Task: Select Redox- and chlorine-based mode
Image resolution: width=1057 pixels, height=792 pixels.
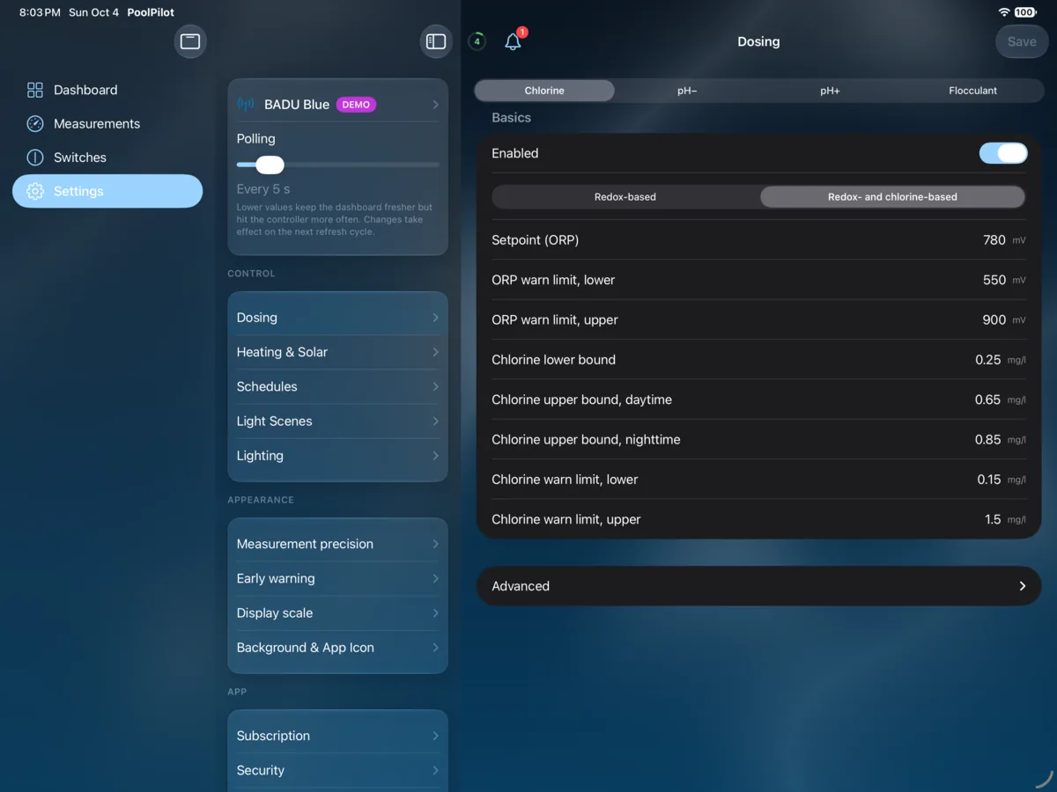Action: click(x=892, y=197)
